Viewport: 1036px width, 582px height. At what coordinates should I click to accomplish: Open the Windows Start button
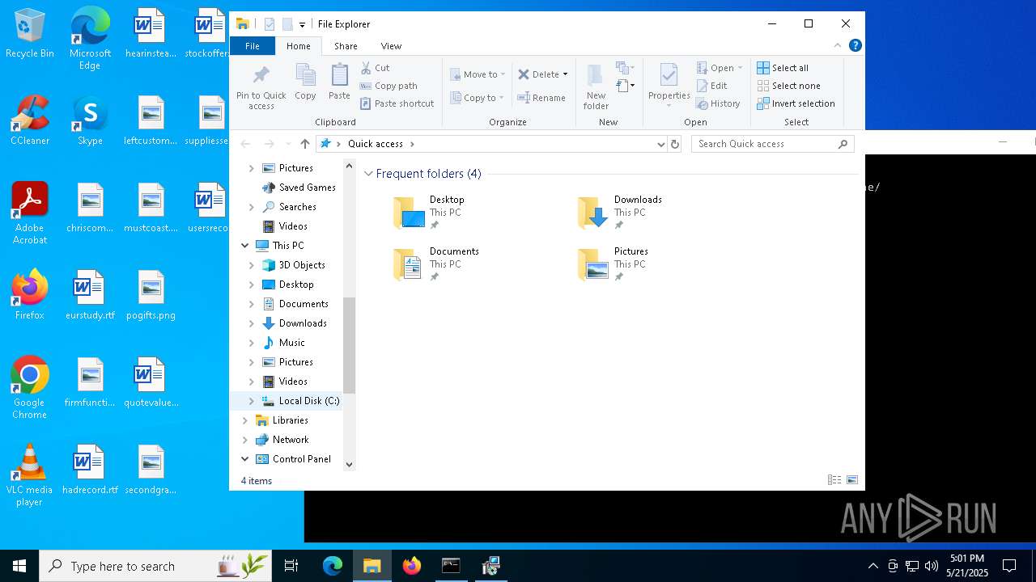[x=19, y=566]
